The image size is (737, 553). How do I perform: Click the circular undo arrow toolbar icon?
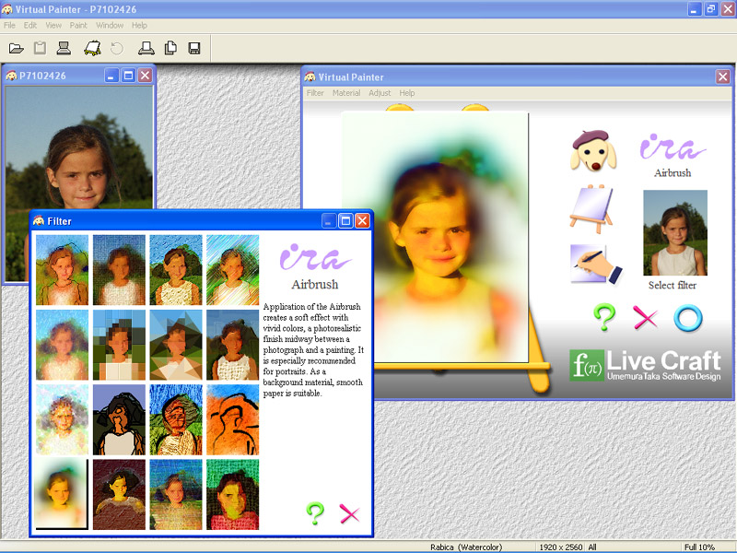pos(117,48)
